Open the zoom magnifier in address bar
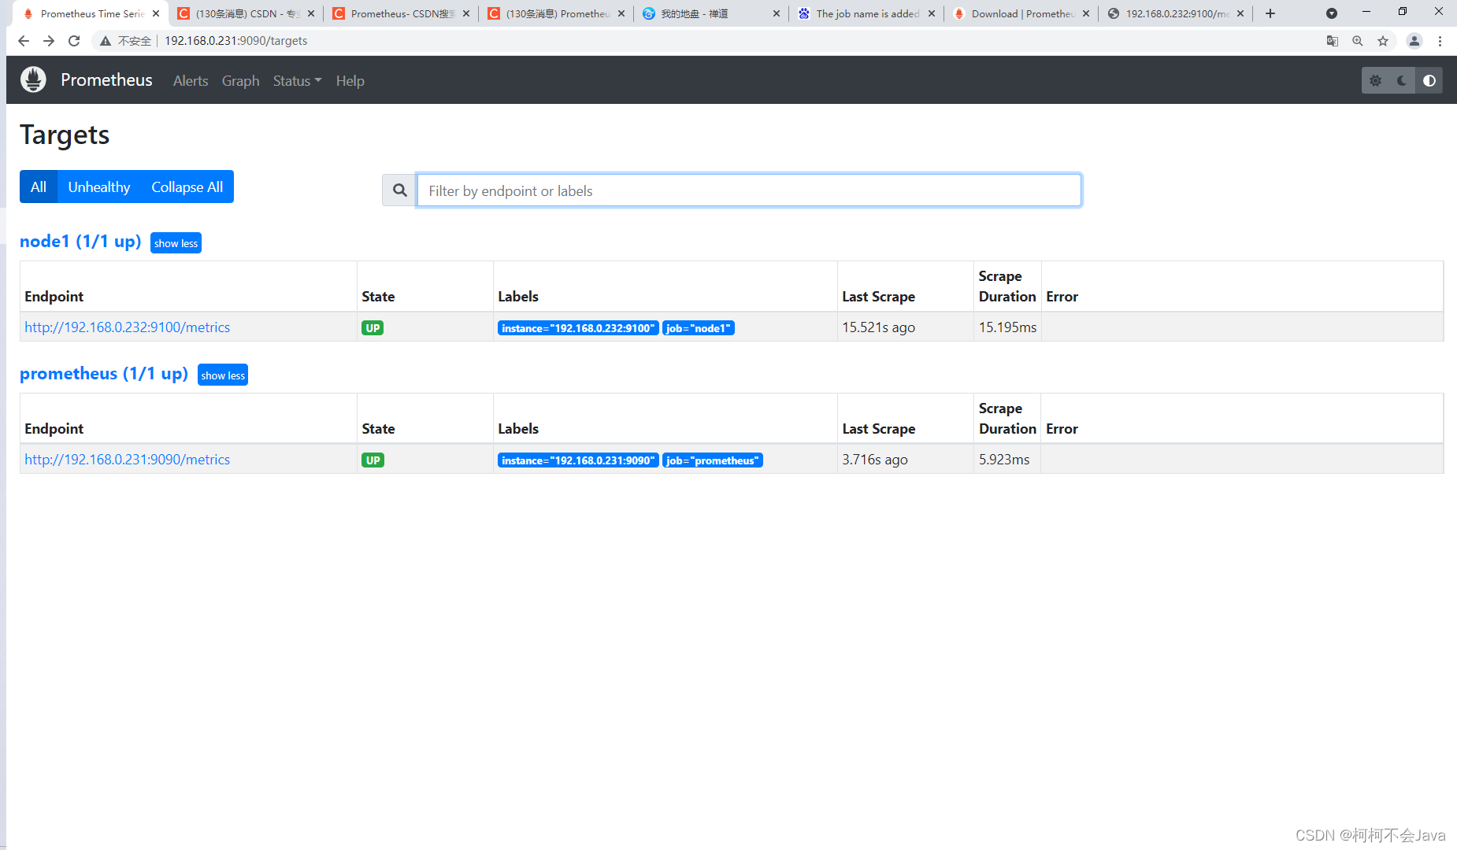Screen dimensions: 1457x850 point(1357,41)
